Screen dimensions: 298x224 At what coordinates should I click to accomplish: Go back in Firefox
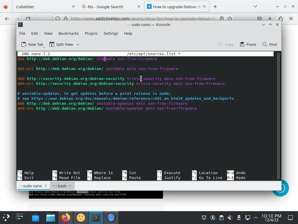point(7,19)
